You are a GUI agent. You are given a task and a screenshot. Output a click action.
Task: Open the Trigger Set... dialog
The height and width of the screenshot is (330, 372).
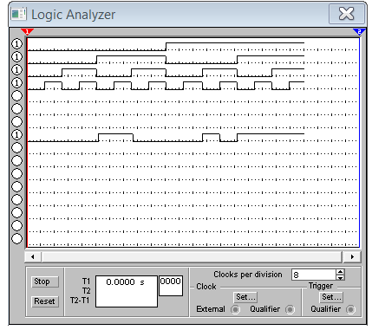pyautogui.click(x=331, y=297)
